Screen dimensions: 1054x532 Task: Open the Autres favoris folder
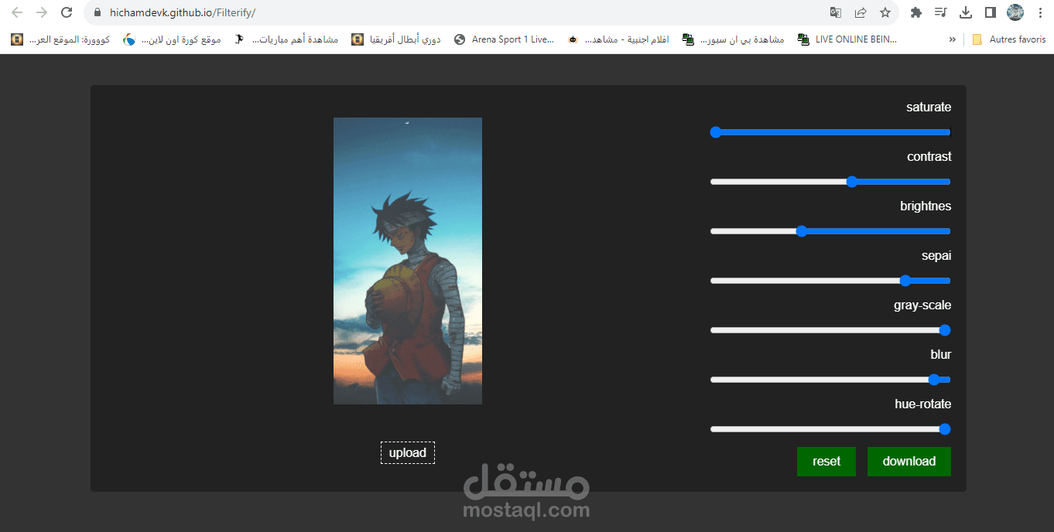coord(1009,39)
